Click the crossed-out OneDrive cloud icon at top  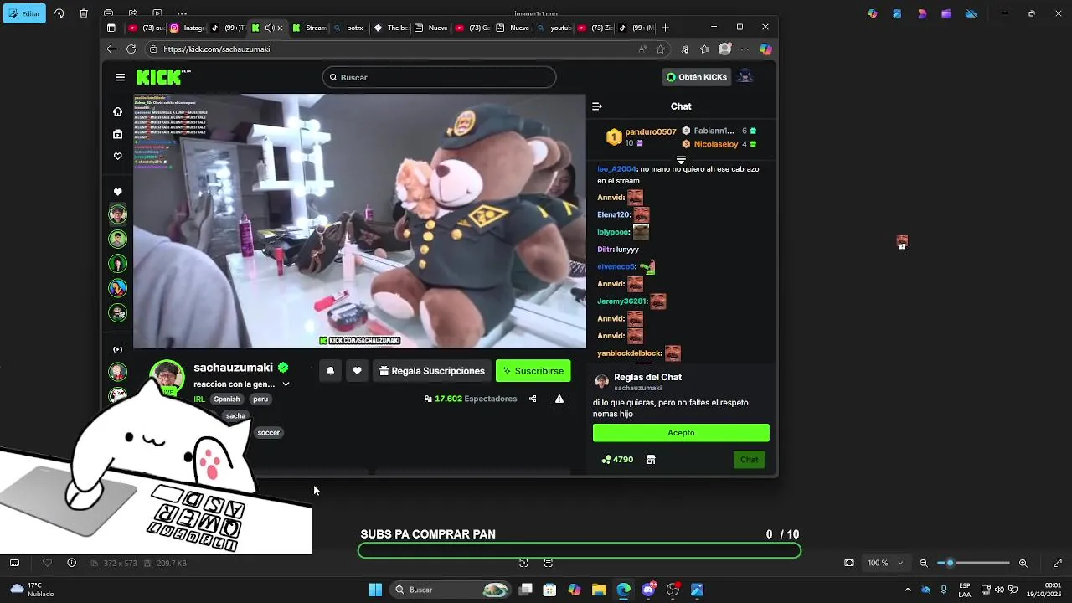(x=971, y=13)
